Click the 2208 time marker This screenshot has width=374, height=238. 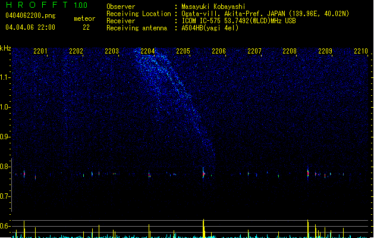tap(290, 51)
